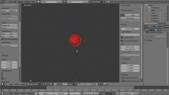Screen dimensions: 169x95
Task: Enable the Background Images checkbox
Action: coord(124,81)
